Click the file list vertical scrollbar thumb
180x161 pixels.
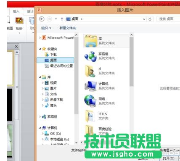pyautogui.click(x=131, y=62)
